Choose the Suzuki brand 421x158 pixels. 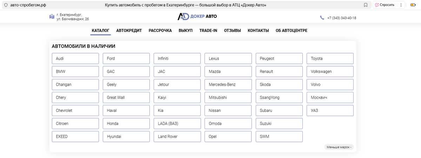pyautogui.click(x=279, y=123)
